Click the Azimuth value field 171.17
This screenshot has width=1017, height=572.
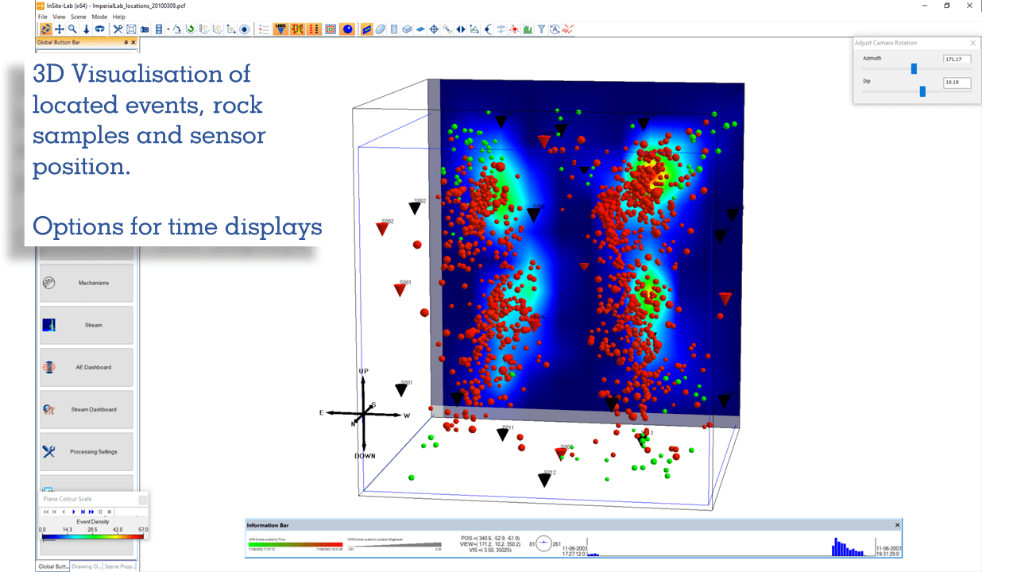tap(957, 59)
